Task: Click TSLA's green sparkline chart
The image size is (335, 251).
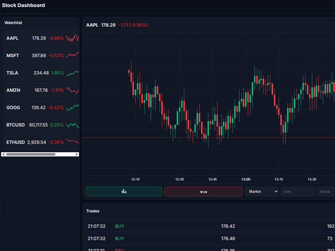Action: (x=72, y=73)
